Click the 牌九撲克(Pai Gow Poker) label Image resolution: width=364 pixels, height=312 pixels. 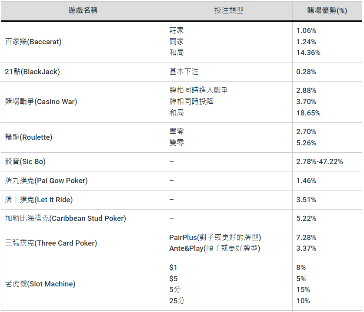[x=46, y=181]
